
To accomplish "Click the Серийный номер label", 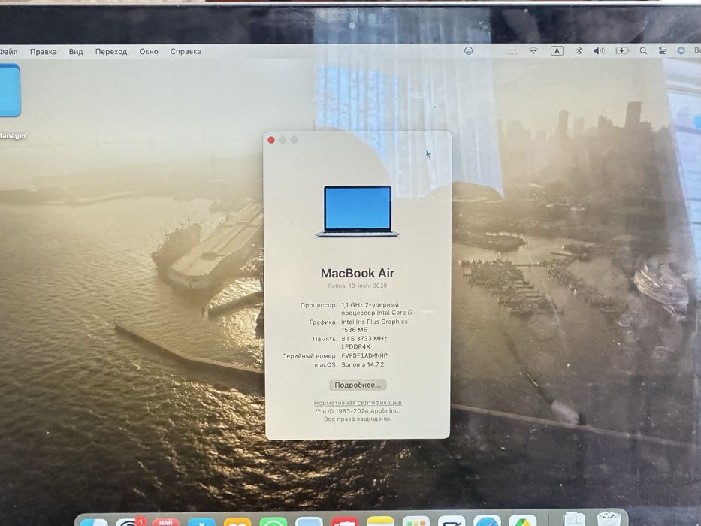I will coord(309,356).
